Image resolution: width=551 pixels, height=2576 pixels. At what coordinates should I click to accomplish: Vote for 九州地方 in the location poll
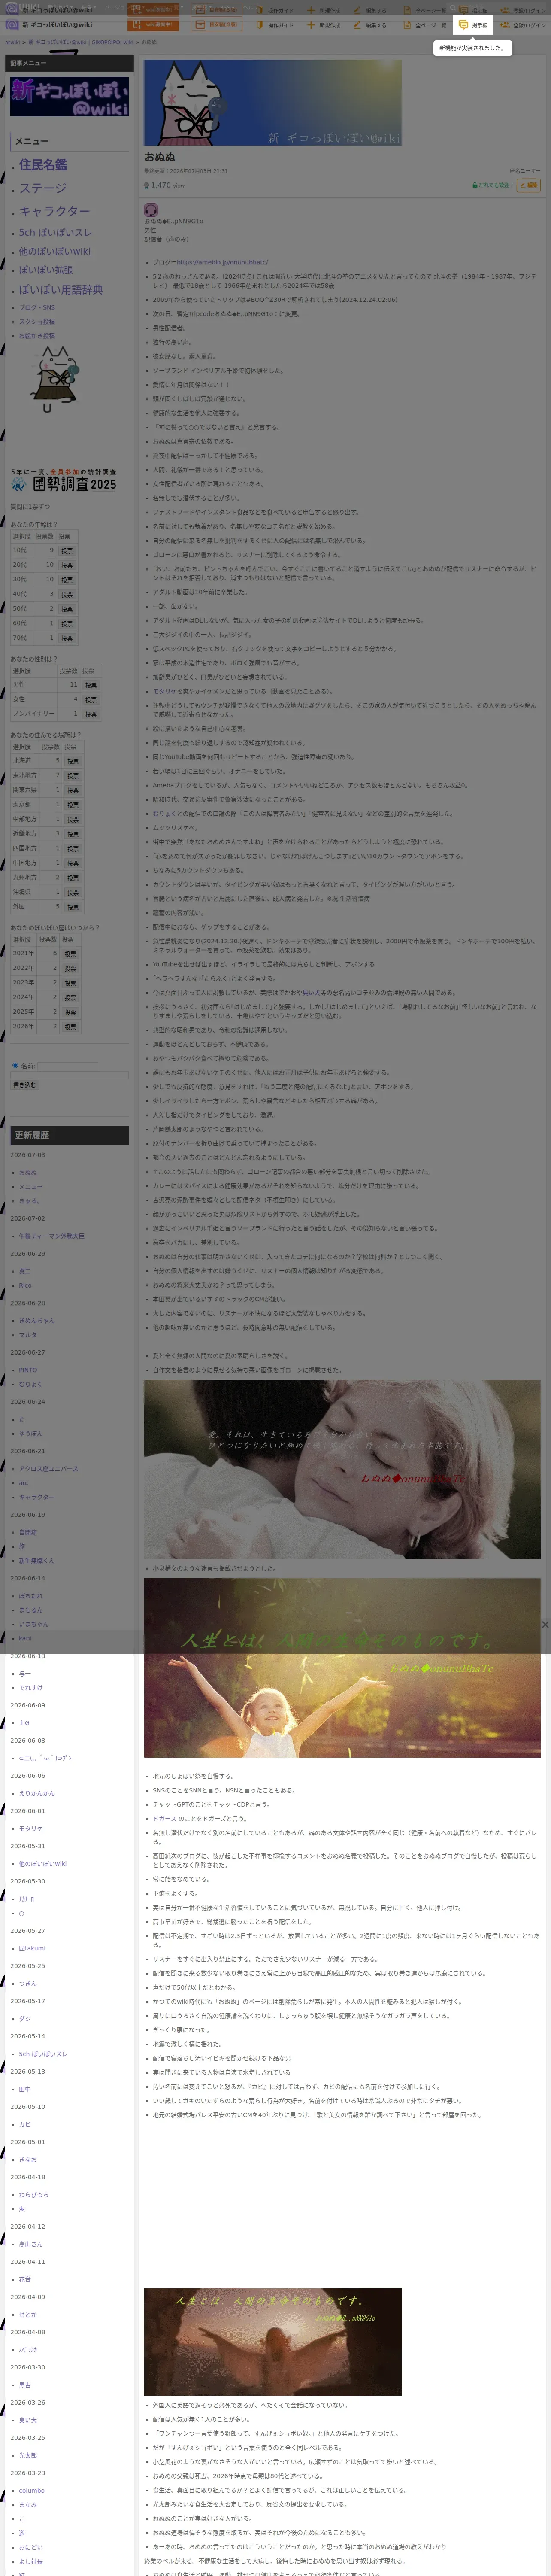[72, 878]
